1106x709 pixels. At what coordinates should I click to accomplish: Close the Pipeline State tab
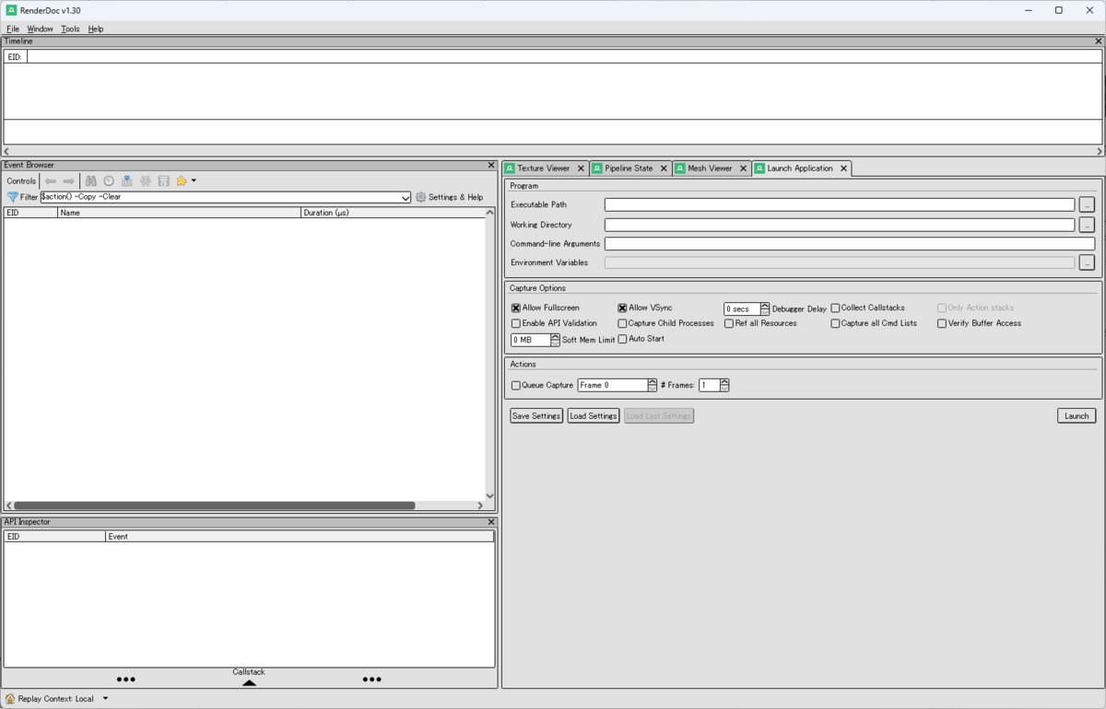(664, 169)
